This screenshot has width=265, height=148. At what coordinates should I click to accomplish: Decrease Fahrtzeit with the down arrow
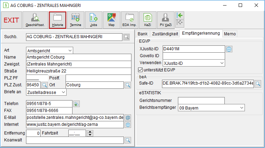pos(90,135)
